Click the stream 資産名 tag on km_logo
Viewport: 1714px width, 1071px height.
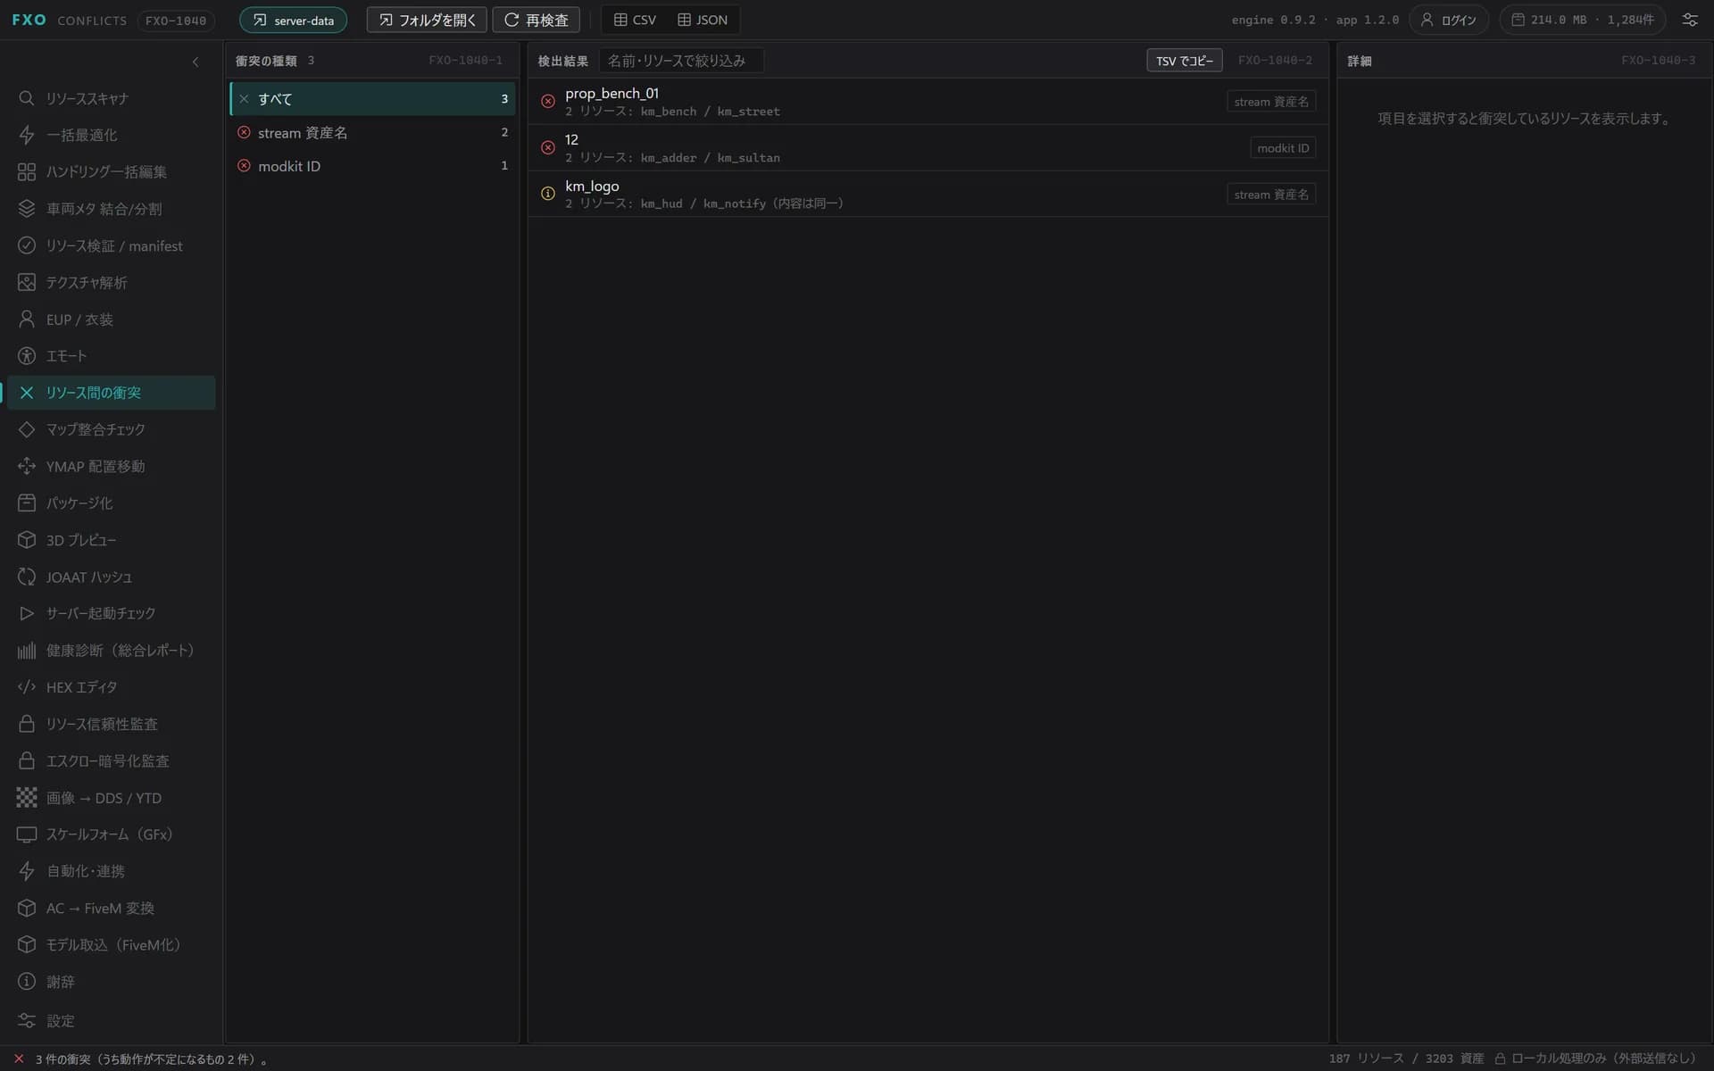pyautogui.click(x=1271, y=195)
